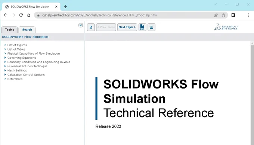
Task: Switch to the Topics tab
Action: point(10,30)
